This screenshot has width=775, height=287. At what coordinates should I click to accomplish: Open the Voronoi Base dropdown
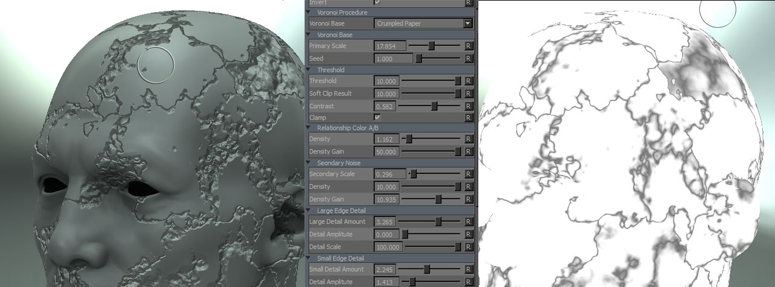pos(467,24)
